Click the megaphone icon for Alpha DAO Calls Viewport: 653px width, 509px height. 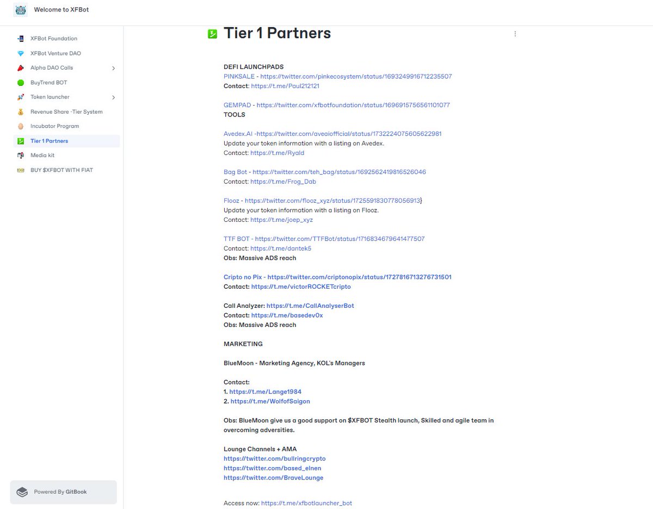pos(21,68)
